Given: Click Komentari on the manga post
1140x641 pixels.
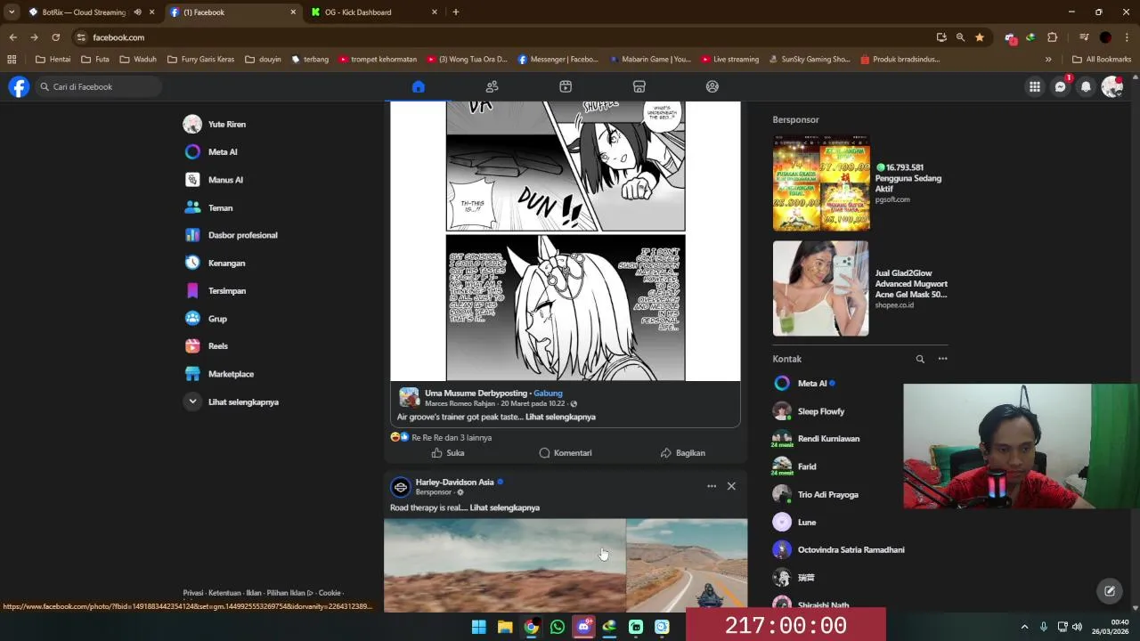Looking at the screenshot, I should click(566, 452).
